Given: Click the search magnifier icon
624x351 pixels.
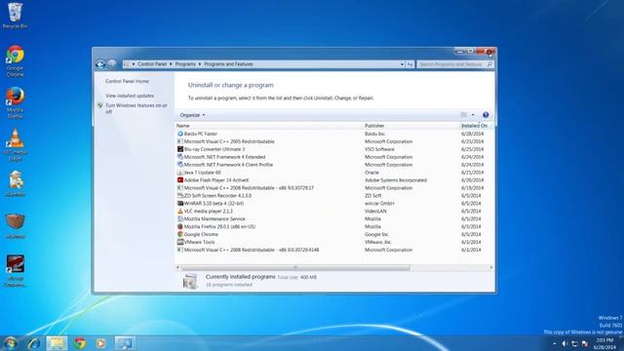Looking at the screenshot, I should tap(489, 64).
